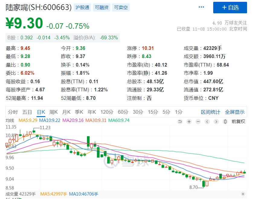Open the 均线 indicator selector
The height and width of the screenshot is (199, 254).
pyautogui.click(x=10, y=120)
